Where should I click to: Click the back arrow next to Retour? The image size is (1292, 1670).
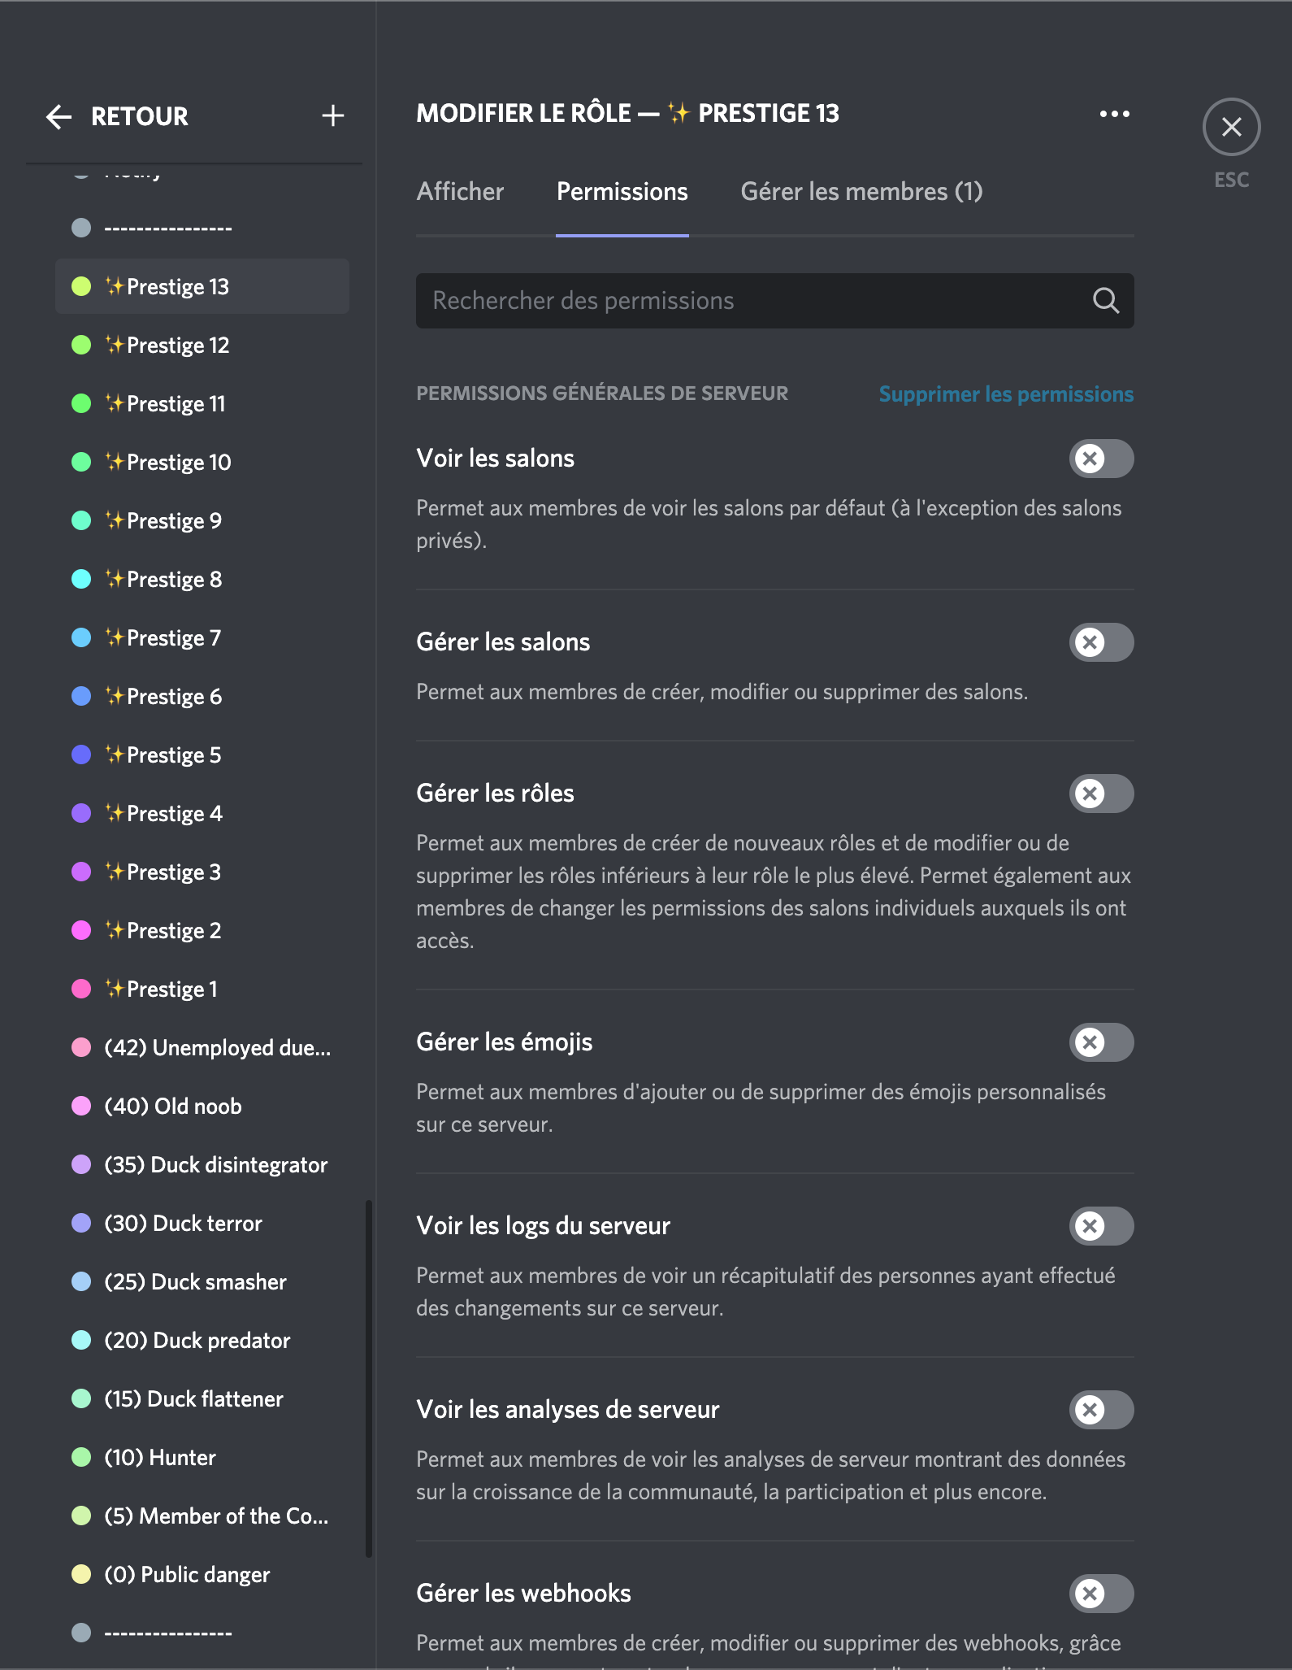(59, 117)
